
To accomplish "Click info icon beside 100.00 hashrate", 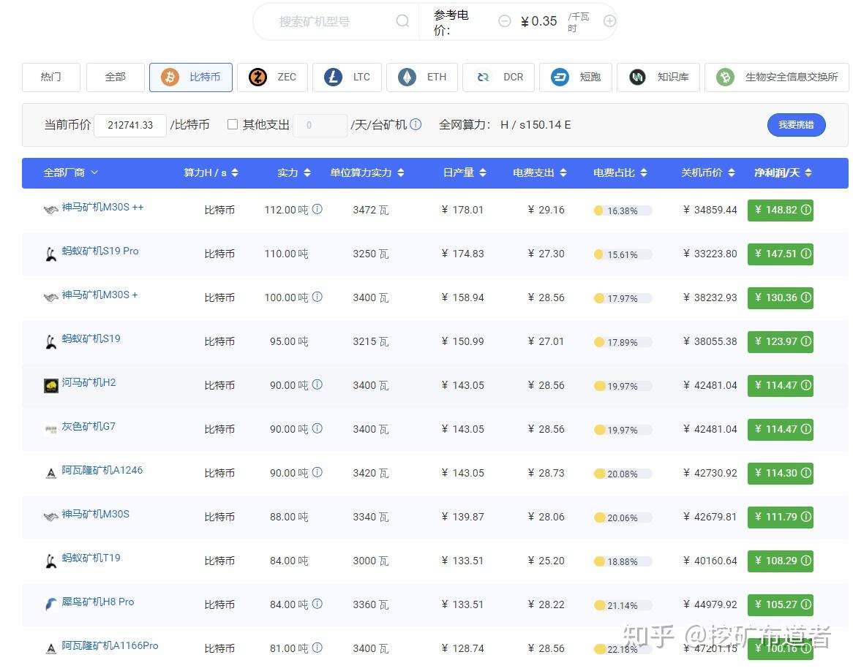I will (x=317, y=297).
